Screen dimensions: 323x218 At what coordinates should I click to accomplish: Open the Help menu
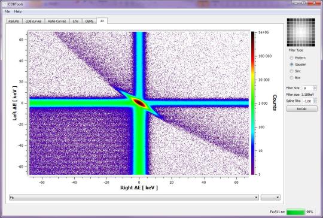(18, 11)
